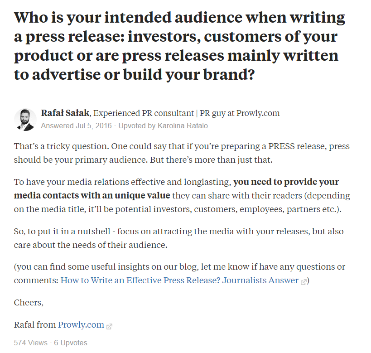371x353 pixels.
Task: Open the question title about press release audience
Action: click(x=179, y=46)
